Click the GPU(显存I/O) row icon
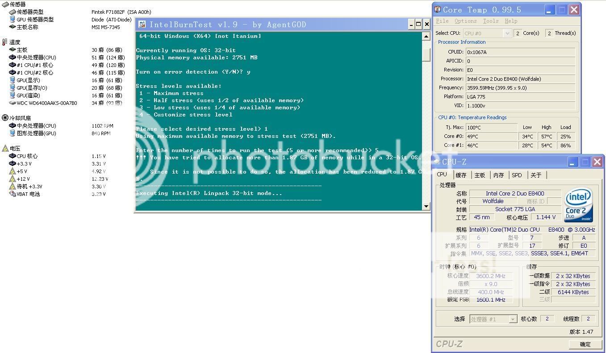Screen dimensions: 606x353 click(13, 87)
